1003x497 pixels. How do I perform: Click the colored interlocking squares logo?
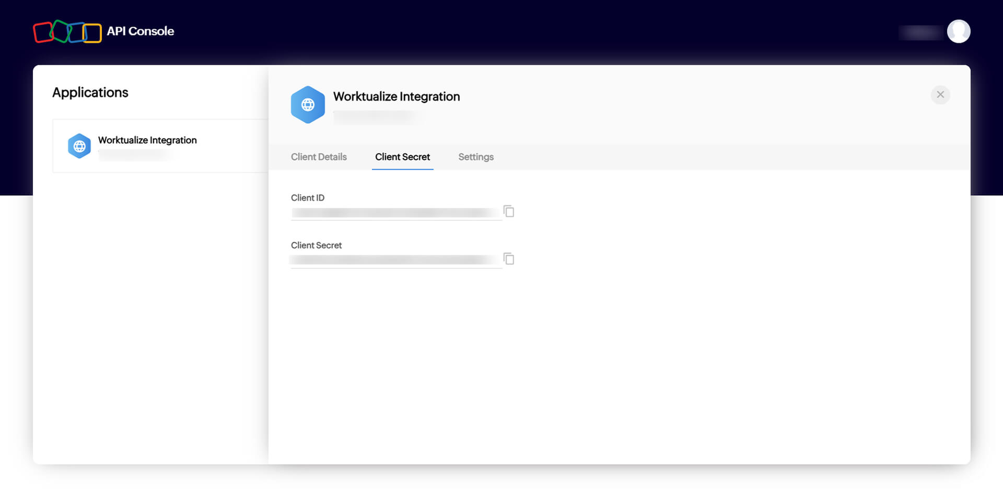(x=67, y=31)
